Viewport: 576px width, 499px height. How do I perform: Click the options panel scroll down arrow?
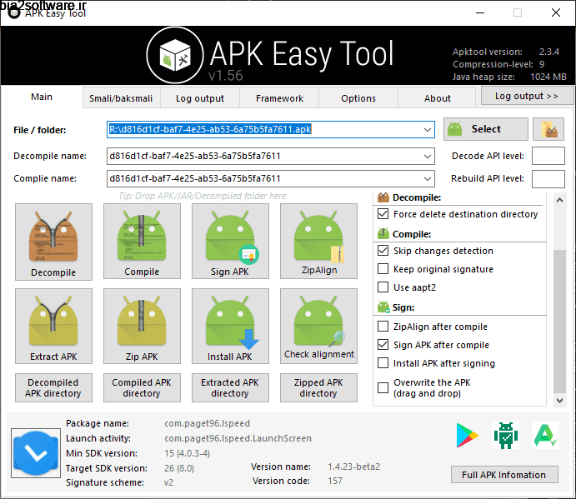[x=559, y=400]
